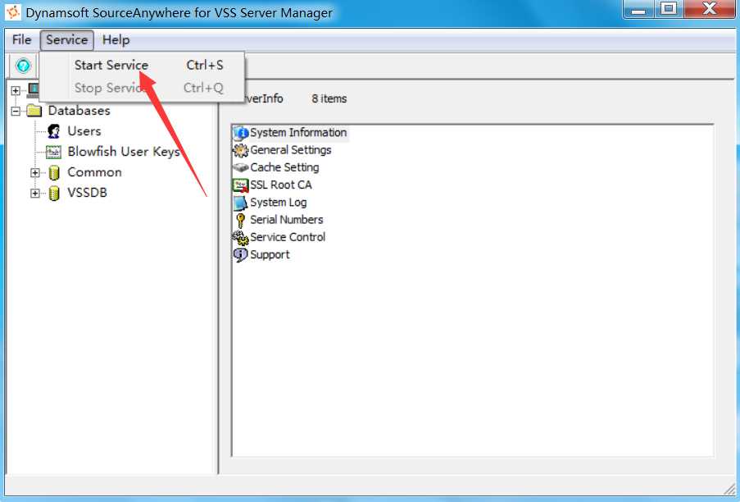Select Databases in the tree
740x502 pixels.
click(79, 111)
